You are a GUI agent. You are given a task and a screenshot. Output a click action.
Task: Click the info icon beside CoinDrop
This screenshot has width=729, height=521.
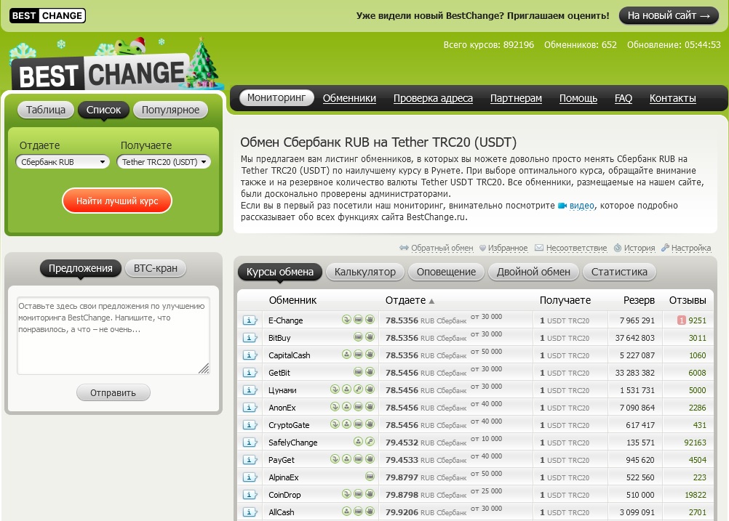click(250, 495)
